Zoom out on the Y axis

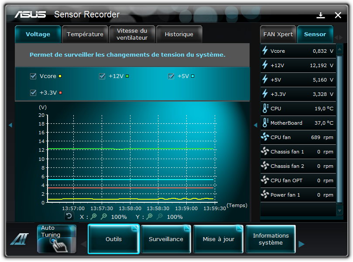point(160,217)
